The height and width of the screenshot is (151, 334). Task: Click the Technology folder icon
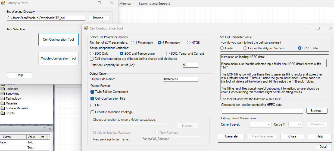pos(3,99)
